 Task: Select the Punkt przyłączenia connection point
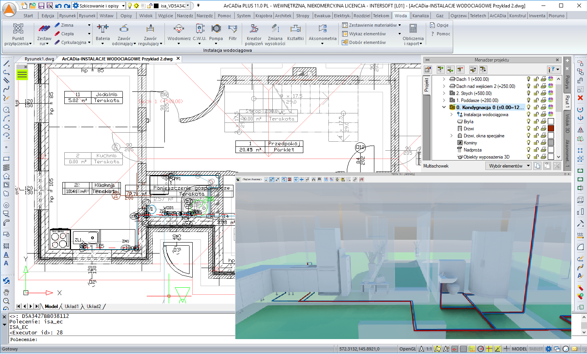pyautogui.click(x=18, y=29)
